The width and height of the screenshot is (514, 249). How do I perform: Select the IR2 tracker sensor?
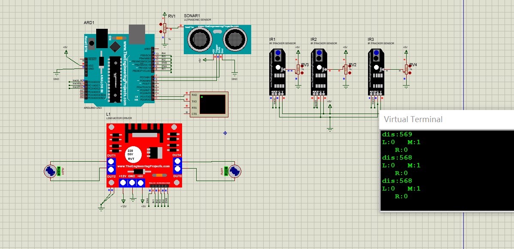(x=319, y=72)
